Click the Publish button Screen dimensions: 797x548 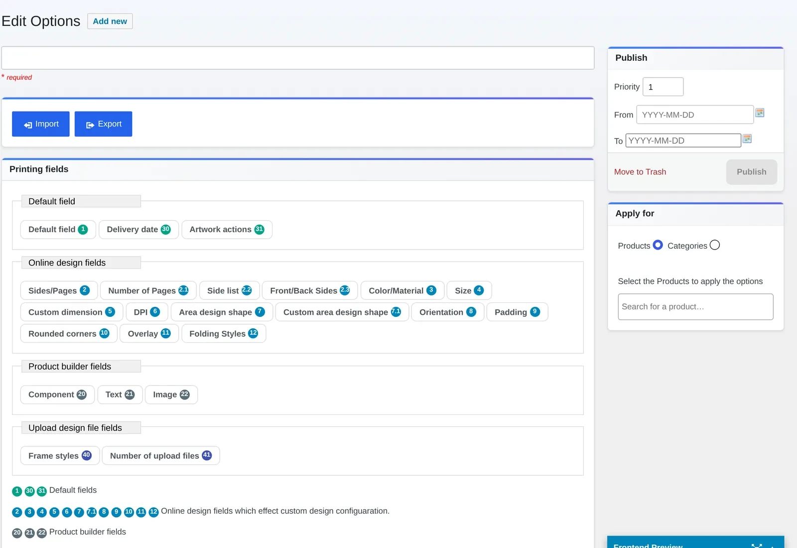pos(751,172)
